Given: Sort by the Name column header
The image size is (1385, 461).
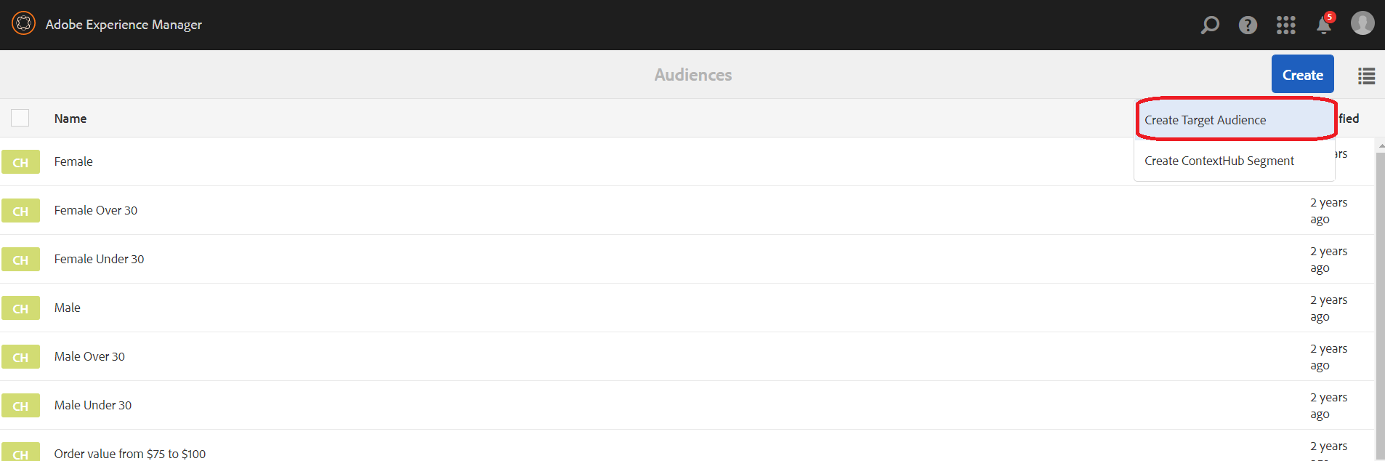Looking at the screenshot, I should point(70,119).
